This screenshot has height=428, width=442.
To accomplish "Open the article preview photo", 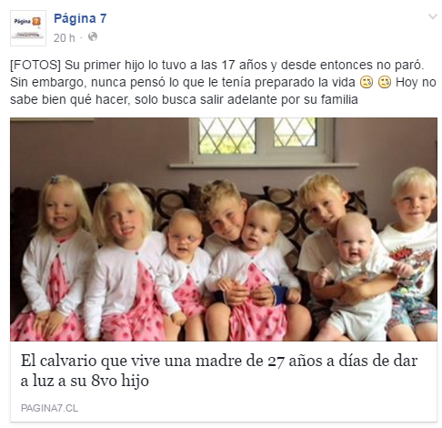I will (x=224, y=229).
